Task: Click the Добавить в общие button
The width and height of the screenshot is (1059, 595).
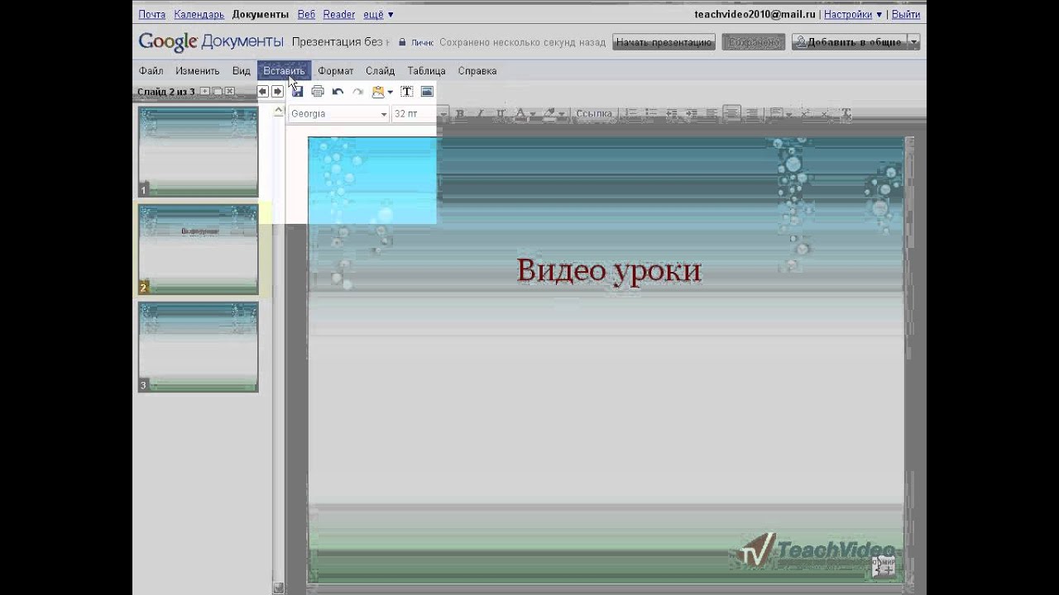Action: tap(850, 42)
